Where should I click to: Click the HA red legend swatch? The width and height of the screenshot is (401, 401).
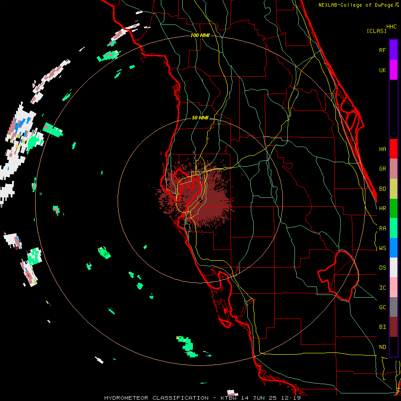393,149
